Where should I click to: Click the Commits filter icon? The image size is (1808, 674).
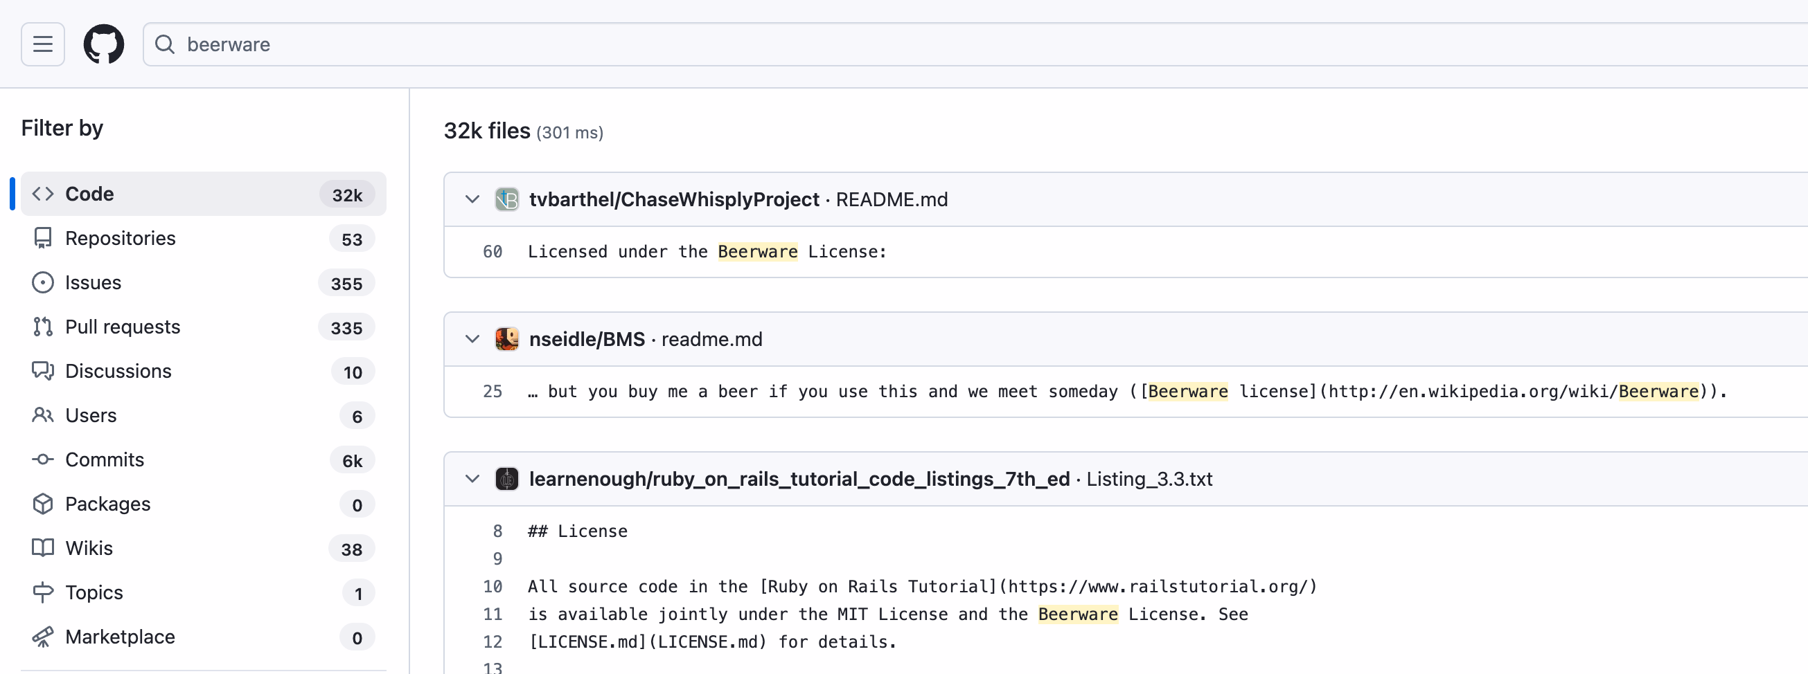pyautogui.click(x=43, y=459)
